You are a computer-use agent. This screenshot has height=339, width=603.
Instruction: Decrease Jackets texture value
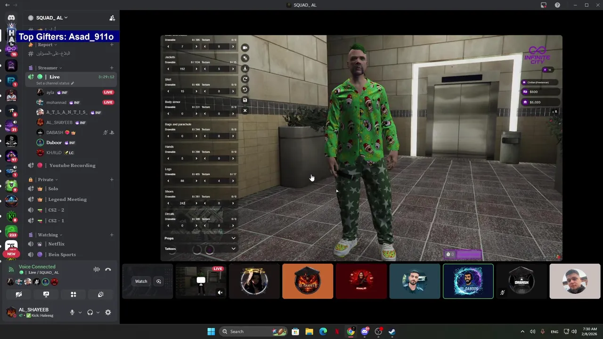point(204,69)
